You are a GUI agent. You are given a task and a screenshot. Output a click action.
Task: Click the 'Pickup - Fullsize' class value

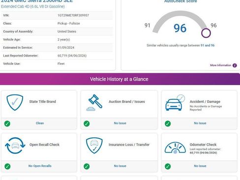click(68, 23)
